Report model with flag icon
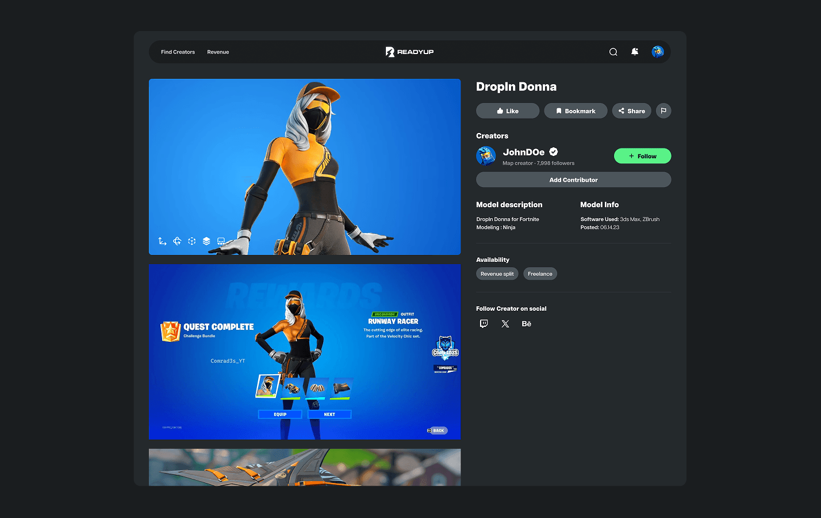This screenshot has width=821, height=518. click(x=663, y=111)
